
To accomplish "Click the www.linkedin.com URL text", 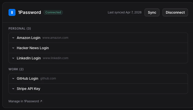I will tap(55, 58).
